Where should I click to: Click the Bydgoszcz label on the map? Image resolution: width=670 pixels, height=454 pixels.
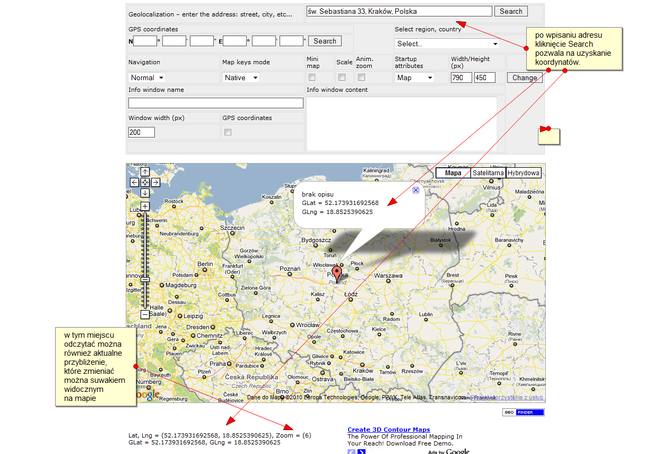[x=316, y=241]
